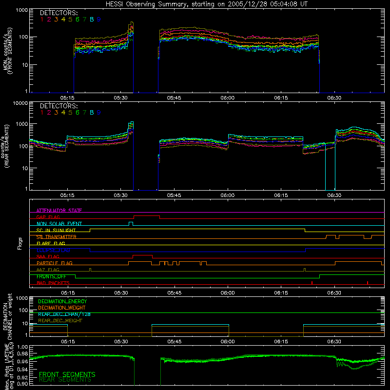
Task: Click 06:30 tick under Flags plot
Action: (x=334, y=293)
